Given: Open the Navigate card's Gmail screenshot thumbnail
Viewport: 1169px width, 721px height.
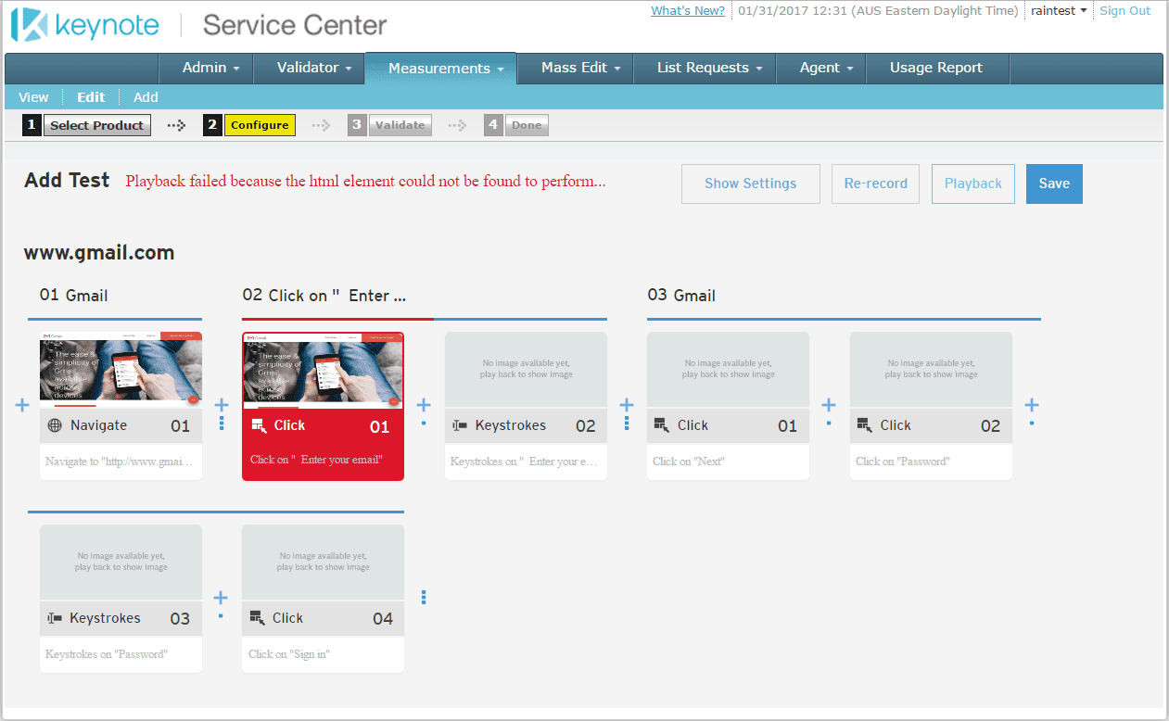Looking at the screenshot, I should pyautogui.click(x=121, y=370).
